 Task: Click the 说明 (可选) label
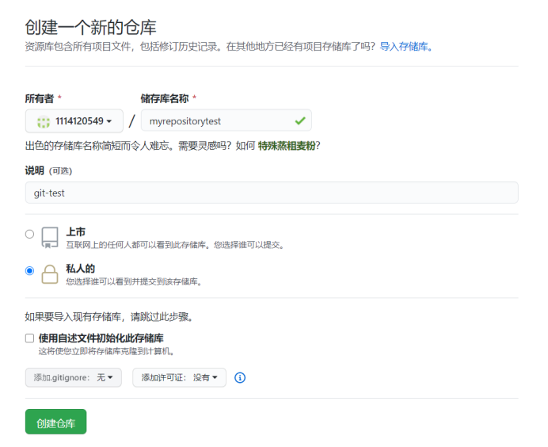coord(48,170)
